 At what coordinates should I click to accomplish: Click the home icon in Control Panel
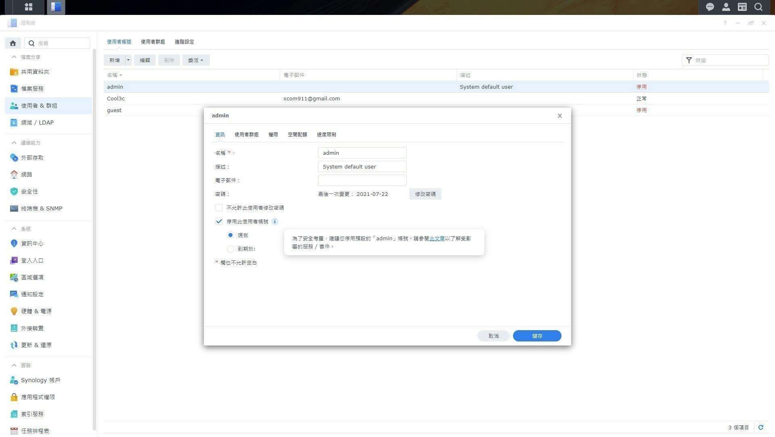tap(13, 43)
